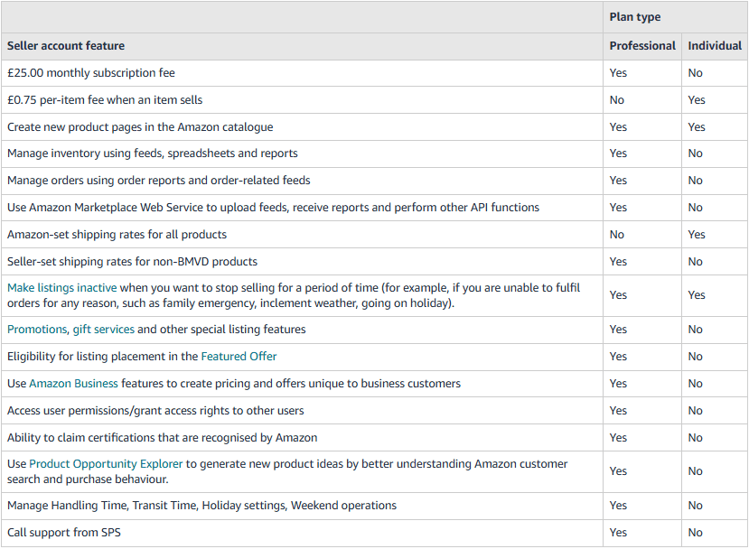Image resolution: width=749 pixels, height=549 pixels.
Task: Select the 'Individual' column header
Action: [714, 46]
